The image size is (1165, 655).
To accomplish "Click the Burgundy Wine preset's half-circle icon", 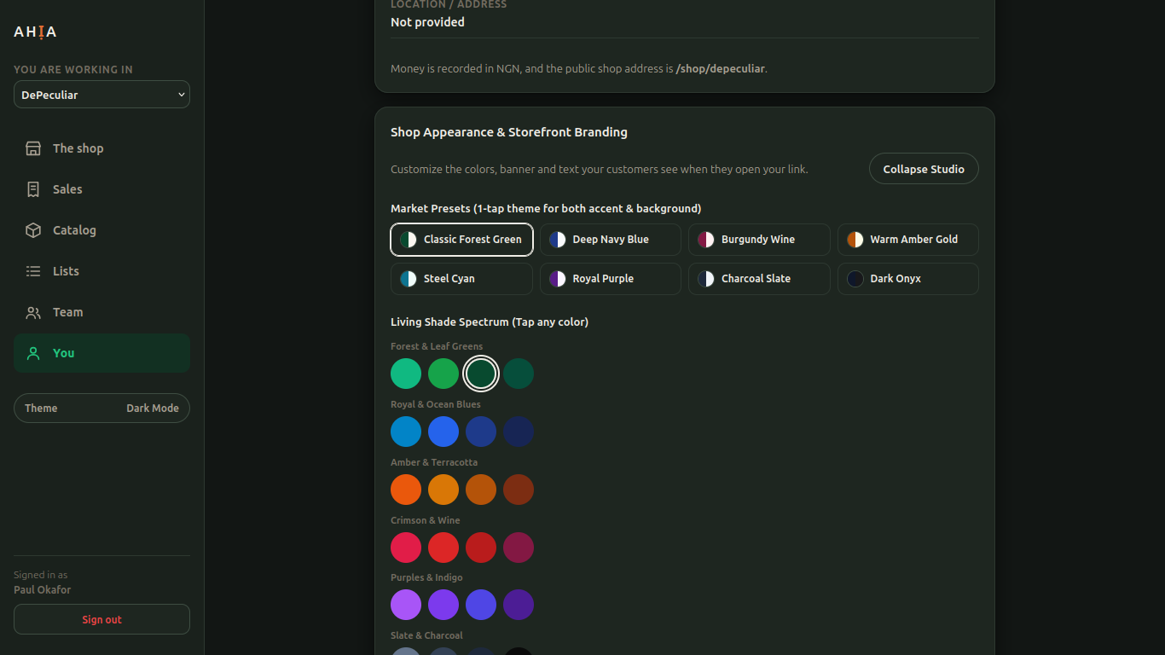I will pyautogui.click(x=706, y=240).
